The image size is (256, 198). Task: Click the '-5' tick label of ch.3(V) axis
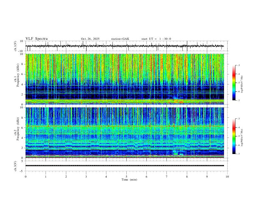[22, 171]
